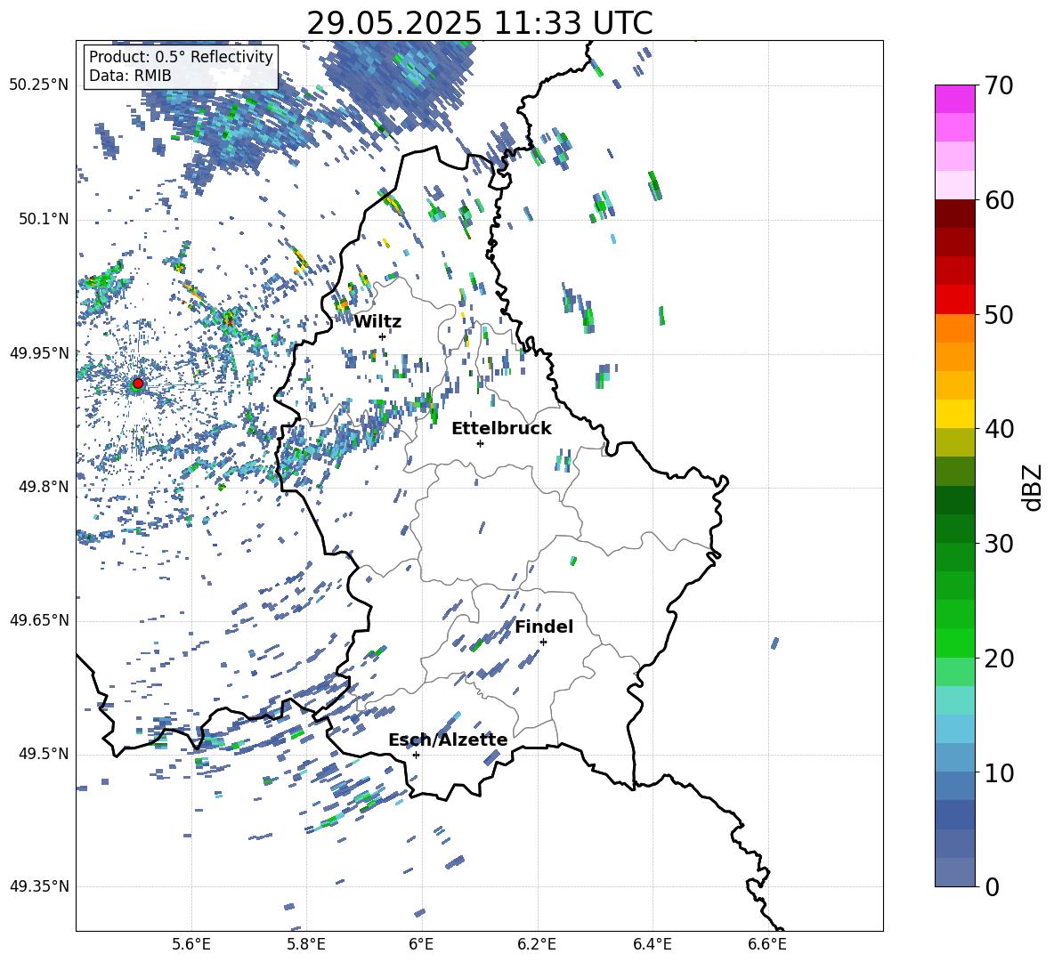
Task: Click the 'Ettelbruck' city label
Action: pyautogui.click(x=501, y=429)
